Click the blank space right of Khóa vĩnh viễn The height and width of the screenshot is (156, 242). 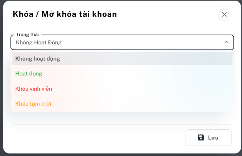click(x=142, y=89)
